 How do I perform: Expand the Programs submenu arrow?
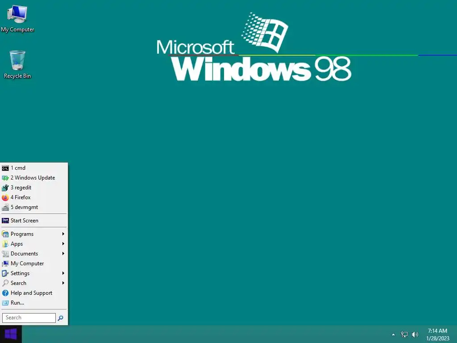63,234
